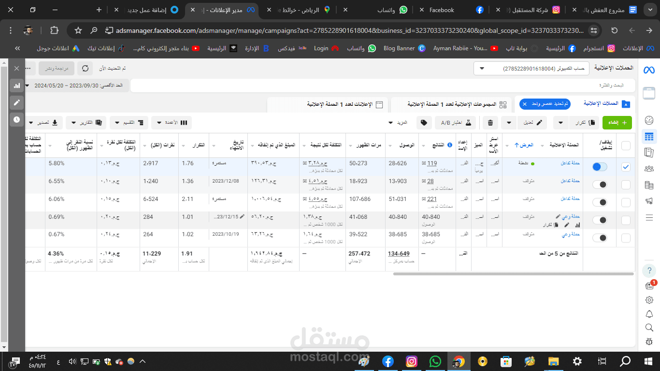The image size is (660, 371).
Task: Refresh the data with the reload icon beside تم التحديث الآن
Action: 86,69
